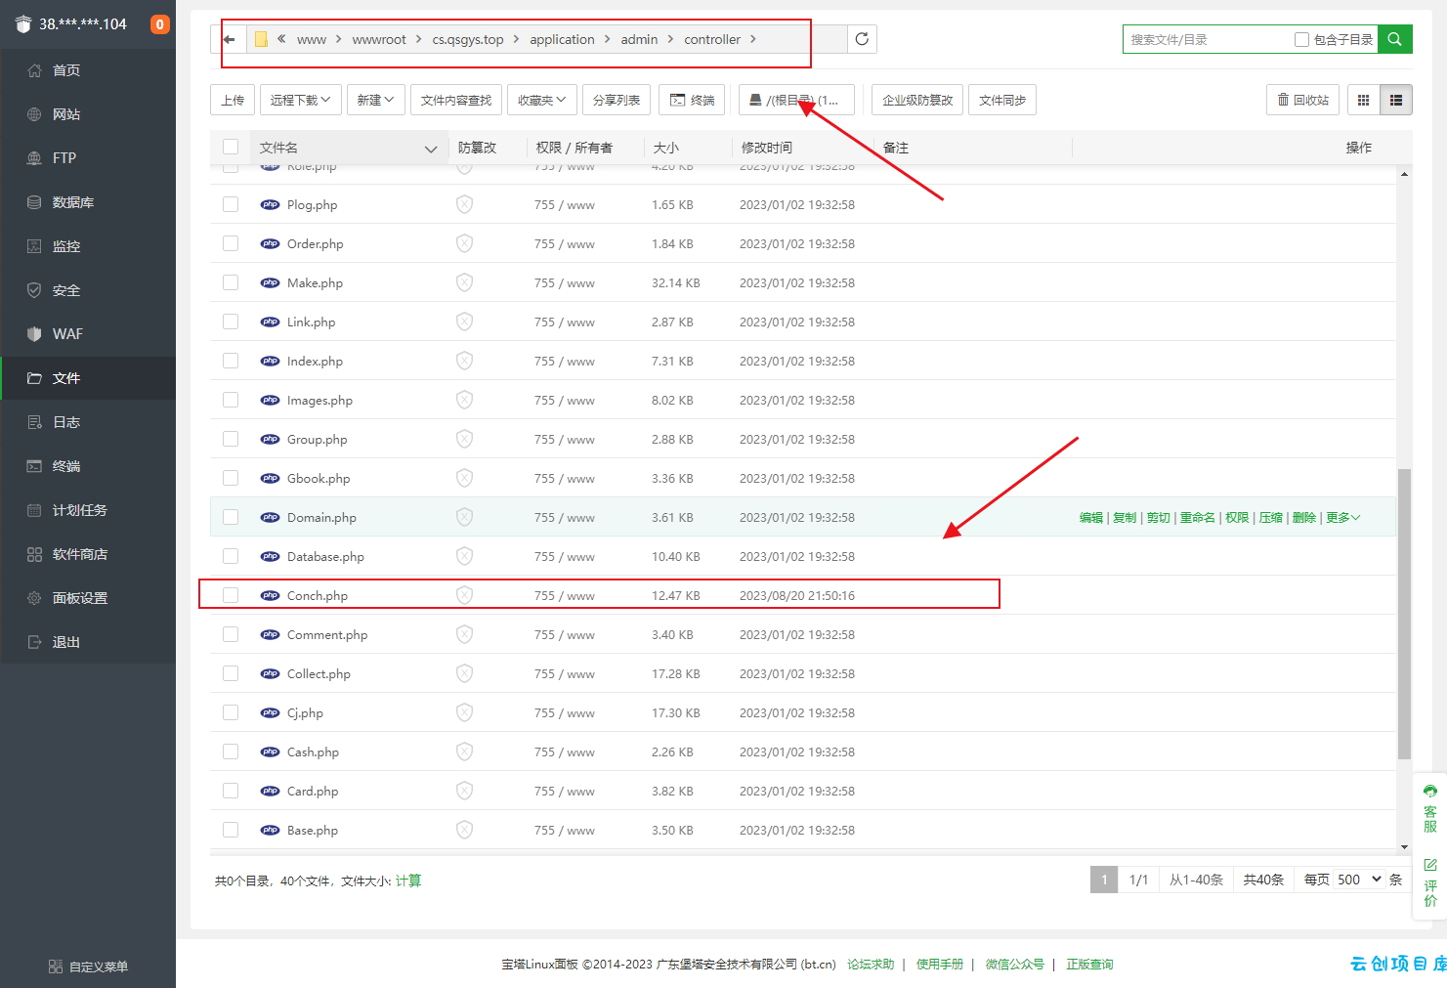Focus the 搜索文件/目录 search field
This screenshot has width=1447, height=988.
[x=1208, y=39]
